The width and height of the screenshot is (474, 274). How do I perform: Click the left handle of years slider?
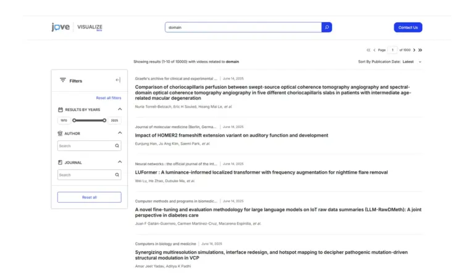point(74,121)
